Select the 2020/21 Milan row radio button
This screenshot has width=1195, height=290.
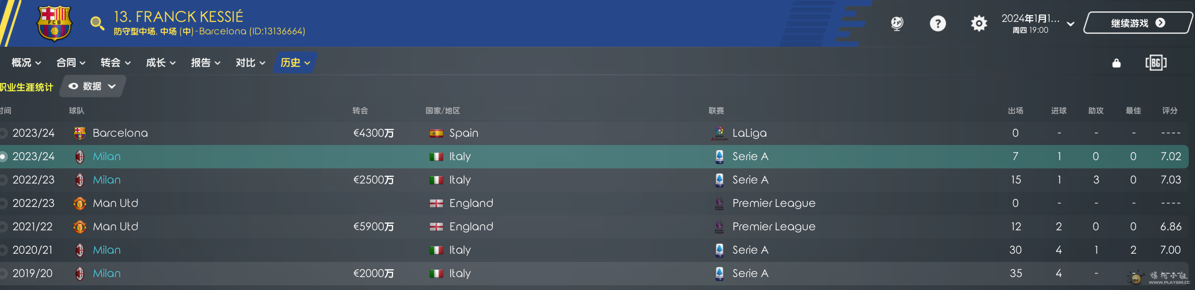pyautogui.click(x=3, y=250)
